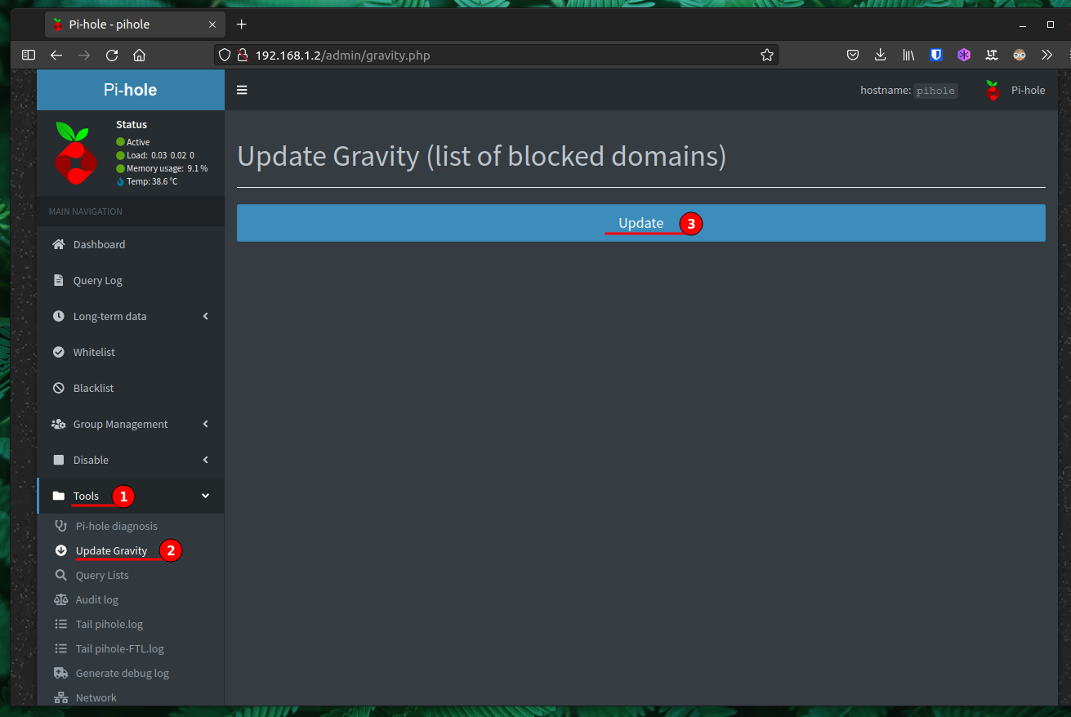Open the Query Log menu item
This screenshot has height=717, width=1071.
tap(131, 280)
